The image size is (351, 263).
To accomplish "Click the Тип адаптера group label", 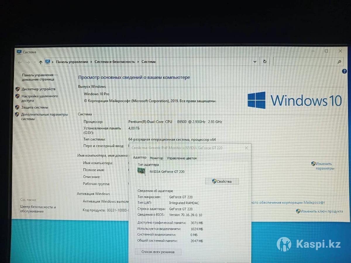I will (x=148, y=165).
